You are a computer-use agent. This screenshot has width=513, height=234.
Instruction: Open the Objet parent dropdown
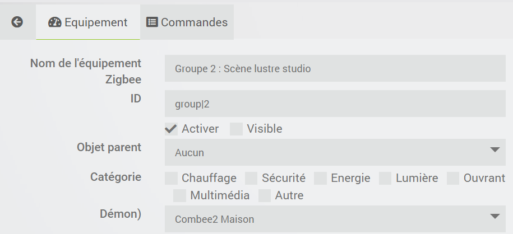(335, 152)
